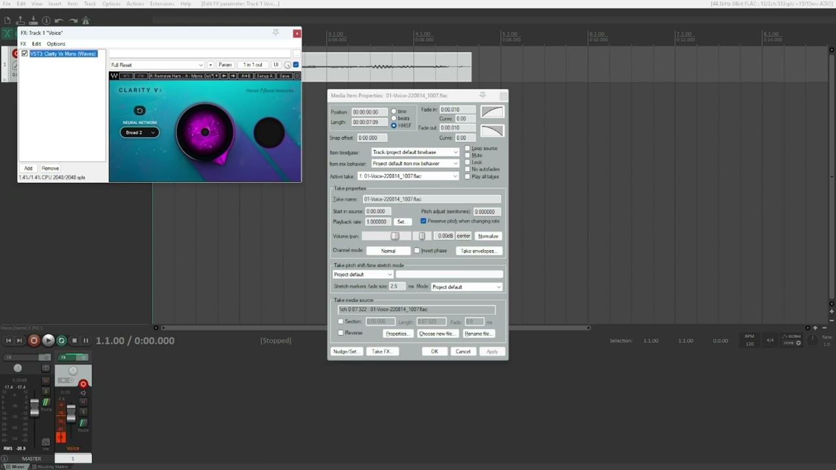The width and height of the screenshot is (836, 470).
Task: Enable the Mute checkbox in item properties
Action: (x=467, y=155)
